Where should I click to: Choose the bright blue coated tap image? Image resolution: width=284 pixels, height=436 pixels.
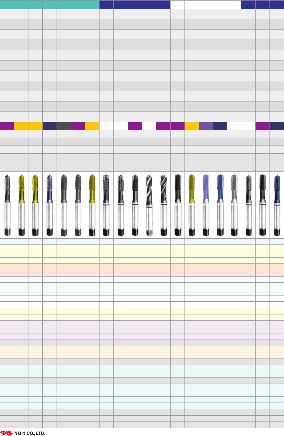(220, 205)
